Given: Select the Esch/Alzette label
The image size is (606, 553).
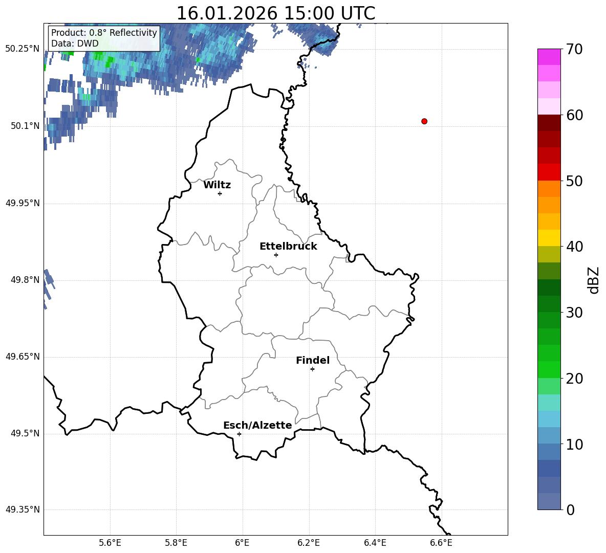Looking at the screenshot, I should pos(258,425).
